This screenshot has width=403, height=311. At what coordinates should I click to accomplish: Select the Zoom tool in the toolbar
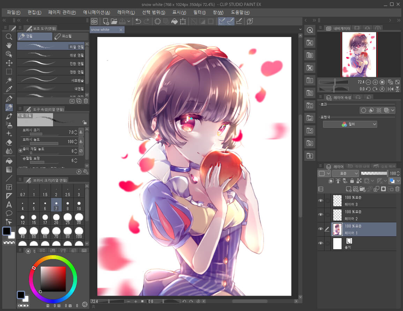[x=9, y=37]
